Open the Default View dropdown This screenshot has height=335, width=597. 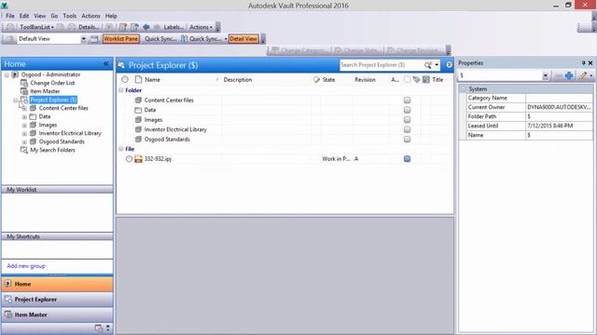(83, 39)
